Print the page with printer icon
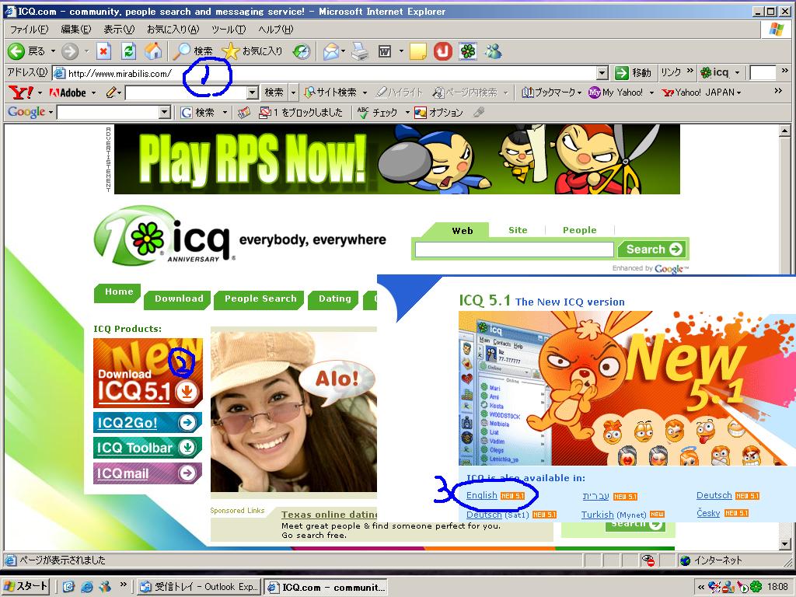 pyautogui.click(x=360, y=51)
